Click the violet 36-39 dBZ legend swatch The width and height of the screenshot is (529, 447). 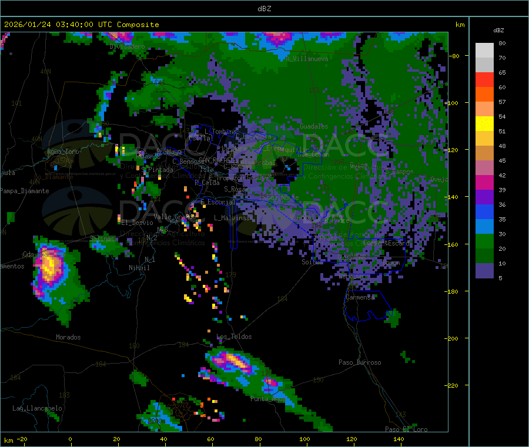point(484,197)
